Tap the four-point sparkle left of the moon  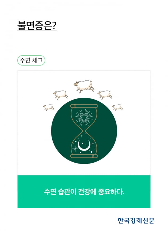pos(75,149)
